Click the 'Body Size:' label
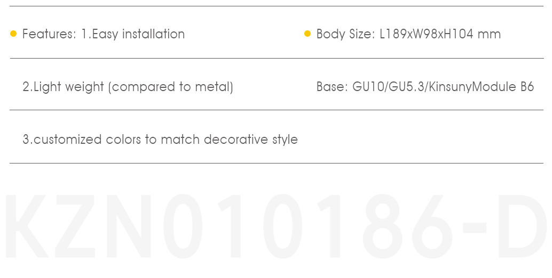This screenshot has height=278, width=552. (346, 34)
